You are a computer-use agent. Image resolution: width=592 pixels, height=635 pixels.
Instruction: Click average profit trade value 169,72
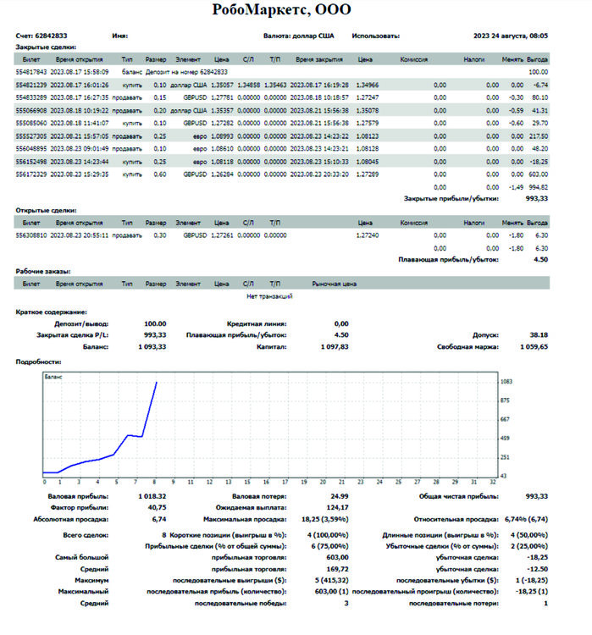338,569
